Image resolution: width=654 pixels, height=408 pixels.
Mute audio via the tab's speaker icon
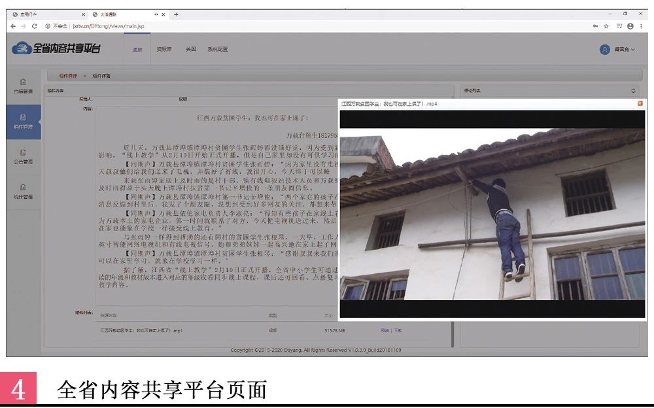(x=156, y=14)
